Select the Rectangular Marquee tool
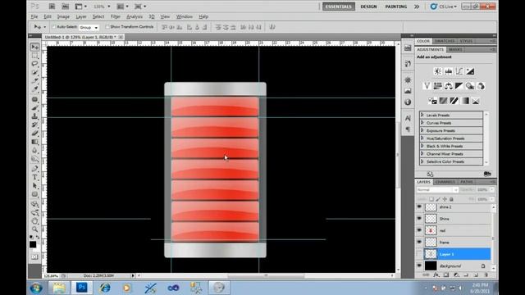Image resolution: width=525 pixels, height=295 pixels. click(x=34, y=56)
